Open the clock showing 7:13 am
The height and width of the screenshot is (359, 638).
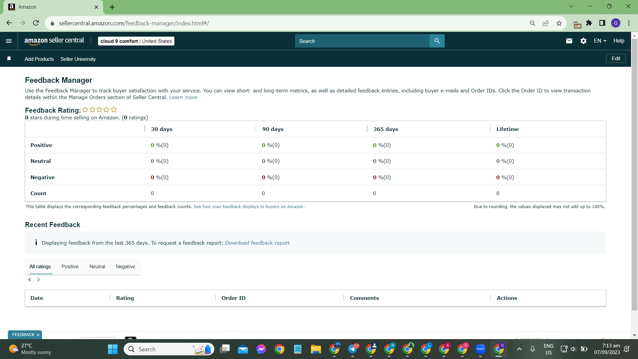pos(607,349)
